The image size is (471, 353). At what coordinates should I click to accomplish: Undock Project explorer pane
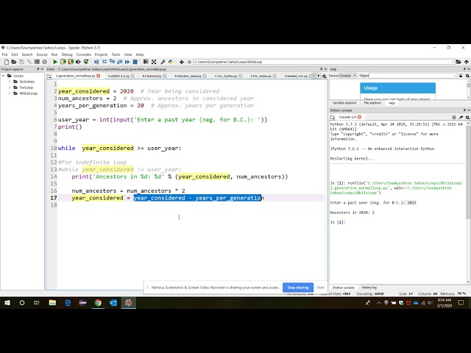38,69
